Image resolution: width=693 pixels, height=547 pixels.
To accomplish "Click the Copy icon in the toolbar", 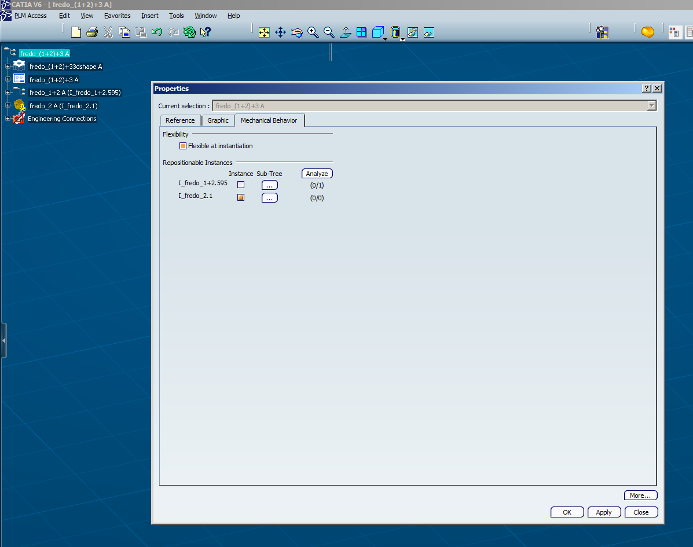I will point(124,32).
